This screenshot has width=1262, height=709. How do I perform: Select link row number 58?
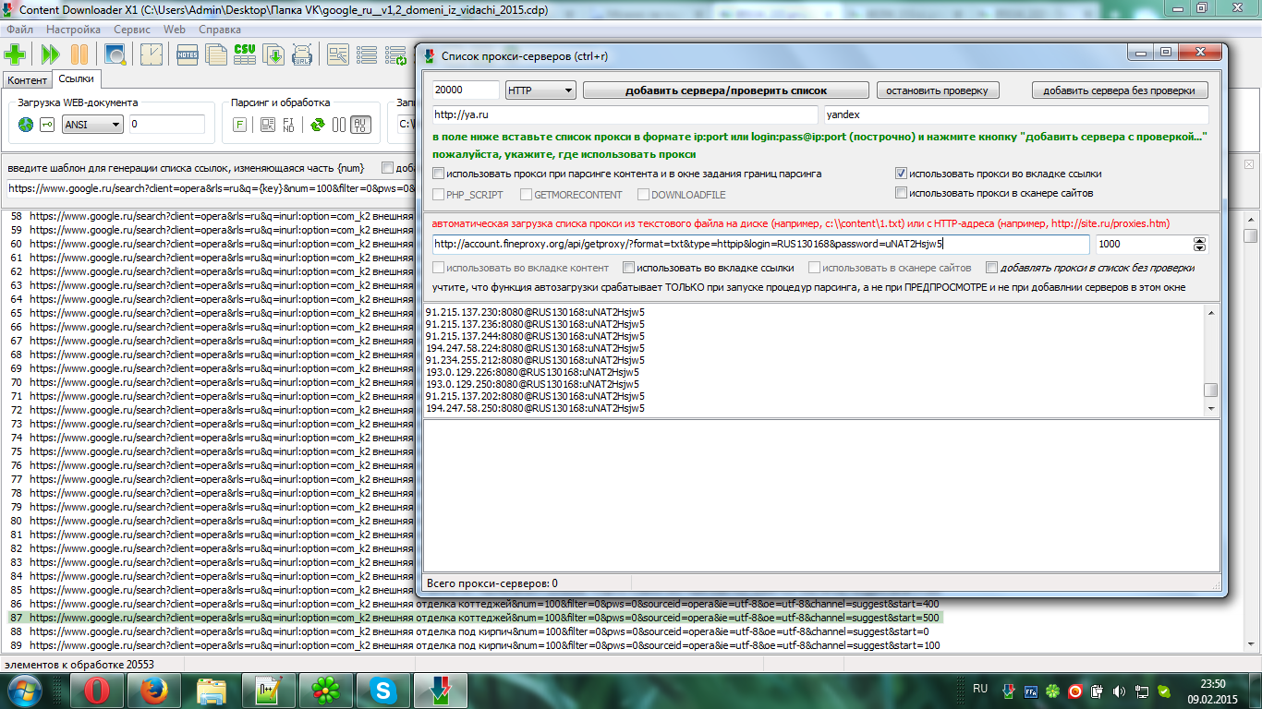click(210, 216)
